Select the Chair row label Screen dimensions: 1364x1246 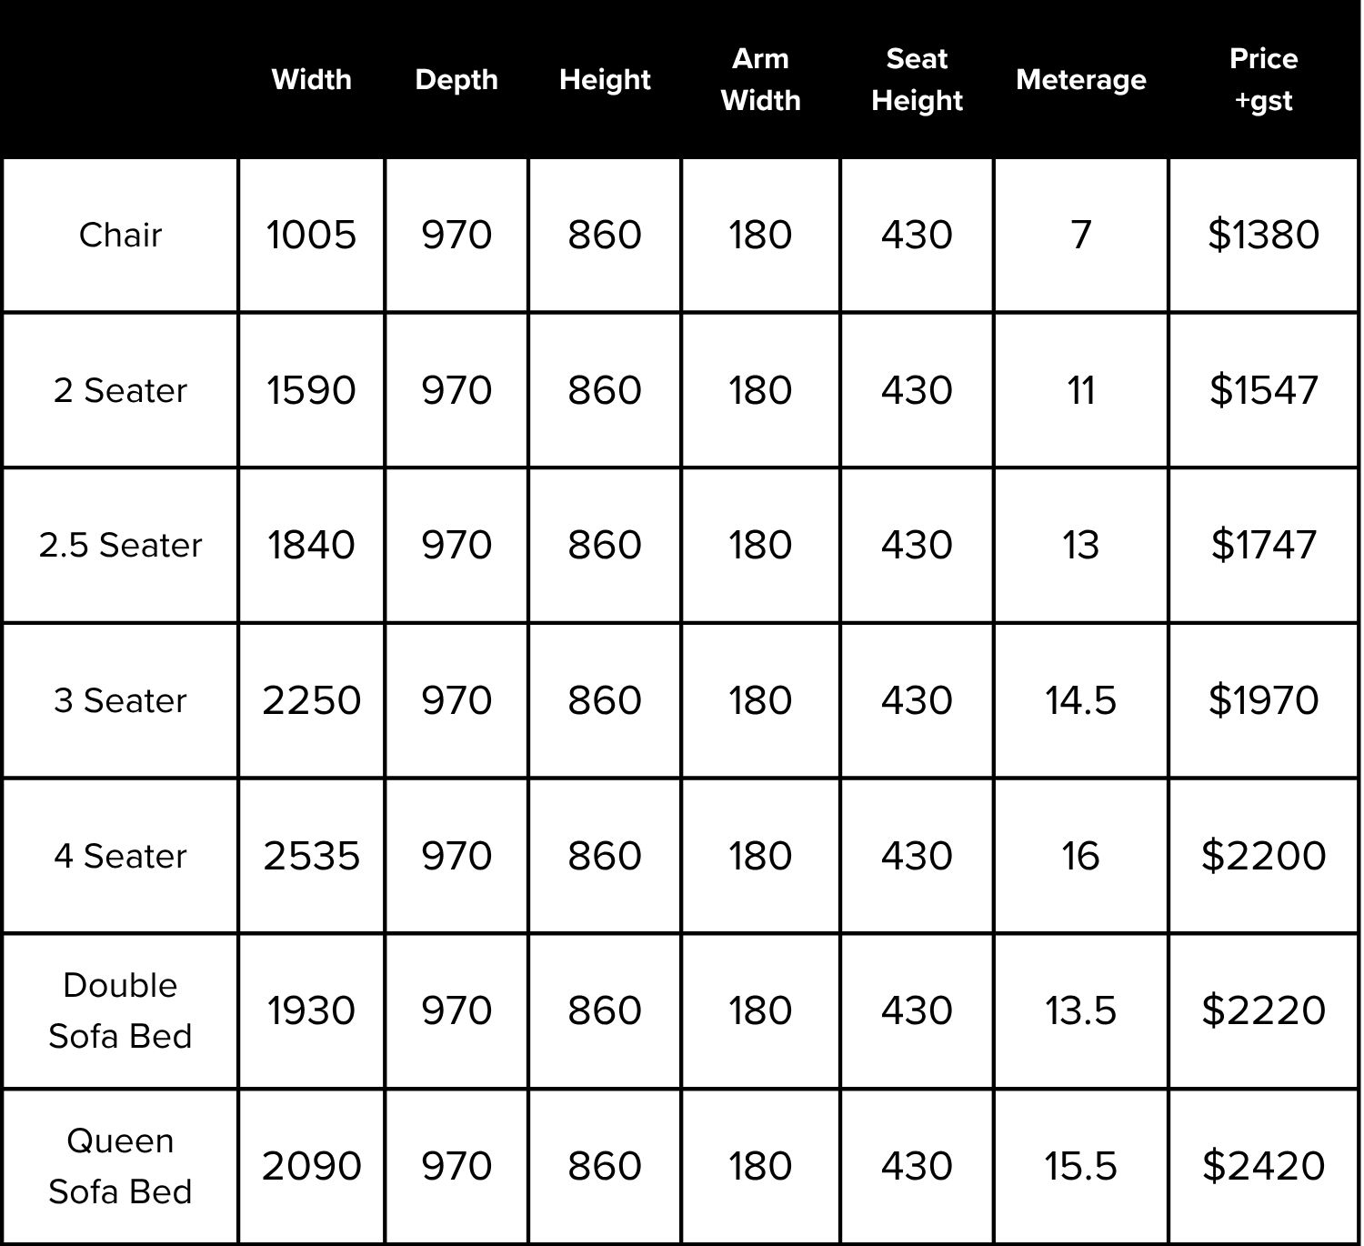(x=120, y=235)
